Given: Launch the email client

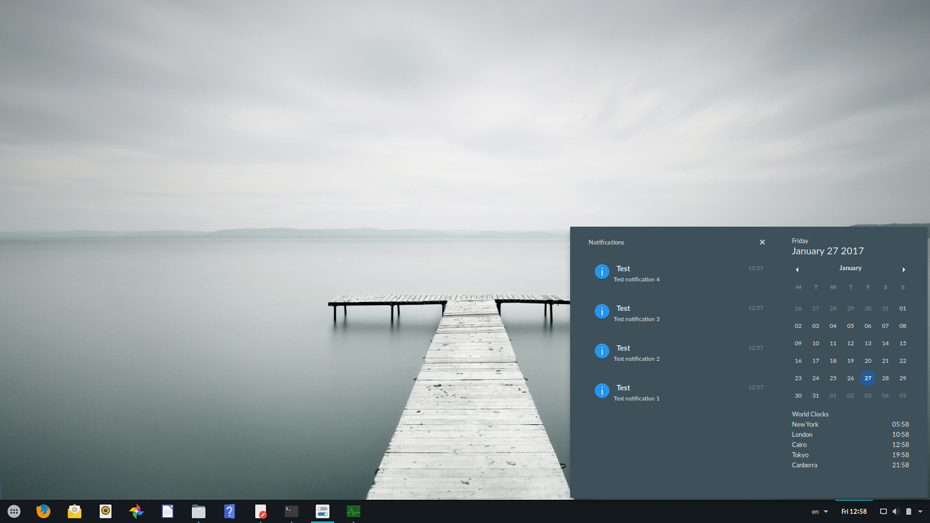Looking at the screenshot, I should pos(74,511).
